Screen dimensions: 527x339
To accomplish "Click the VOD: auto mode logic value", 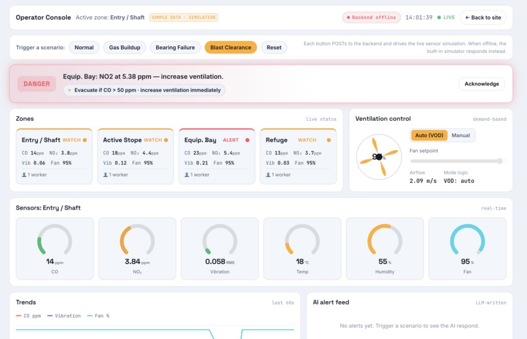I will [459, 181].
